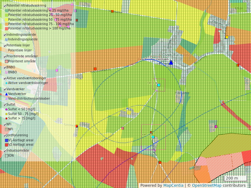
Task: Click the magenta Sulfat < 50 legend square
Action: pos(6,109)
